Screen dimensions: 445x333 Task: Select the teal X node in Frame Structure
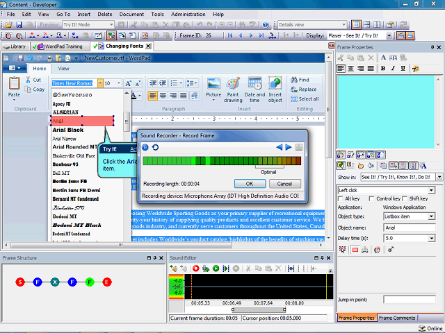click(55, 282)
